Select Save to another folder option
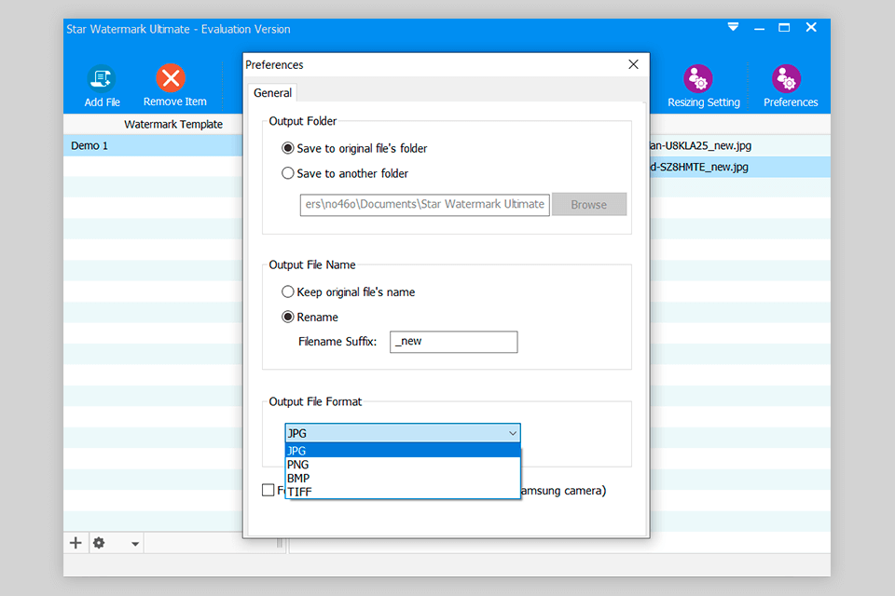895x596 pixels. pyautogui.click(x=345, y=173)
